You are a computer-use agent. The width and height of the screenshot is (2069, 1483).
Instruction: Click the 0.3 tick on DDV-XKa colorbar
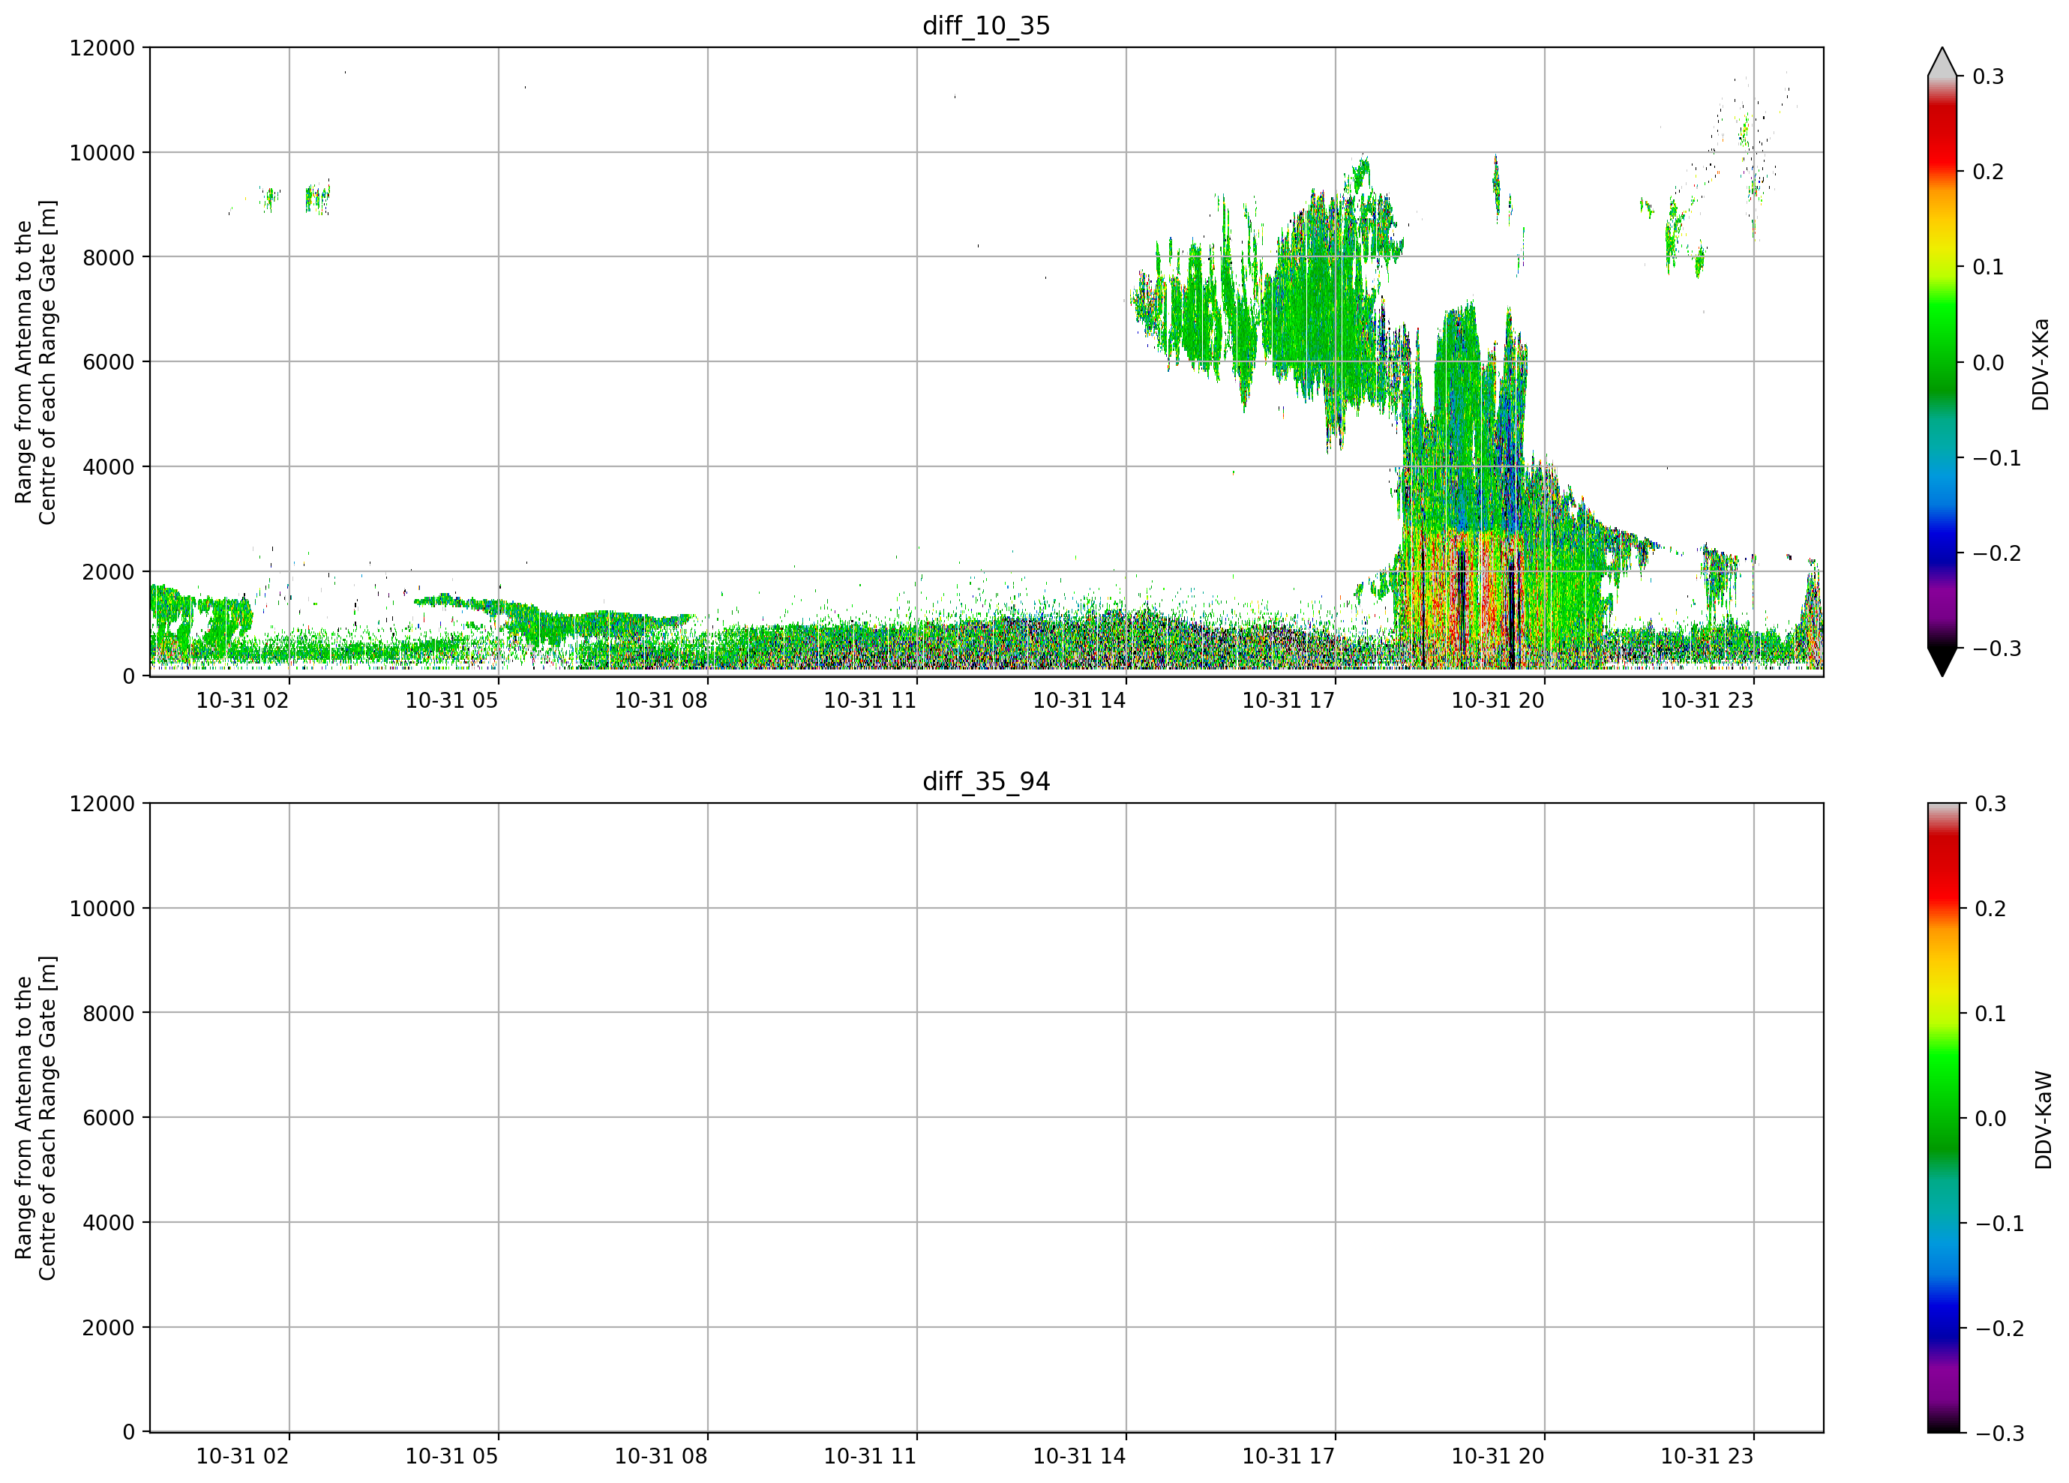click(1989, 76)
